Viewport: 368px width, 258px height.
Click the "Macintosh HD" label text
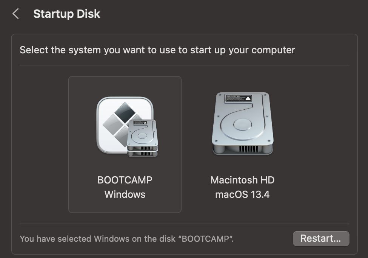coord(242,180)
